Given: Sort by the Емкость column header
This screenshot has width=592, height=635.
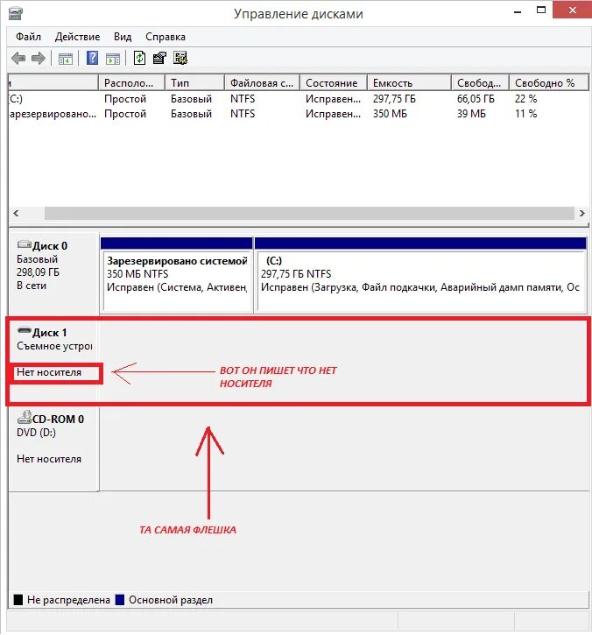Looking at the screenshot, I should pyautogui.click(x=409, y=82).
